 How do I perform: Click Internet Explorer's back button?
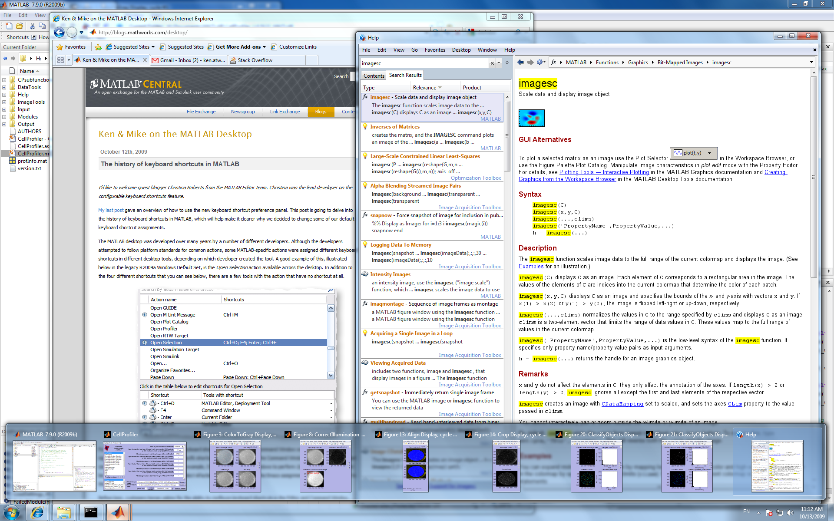pos(60,33)
